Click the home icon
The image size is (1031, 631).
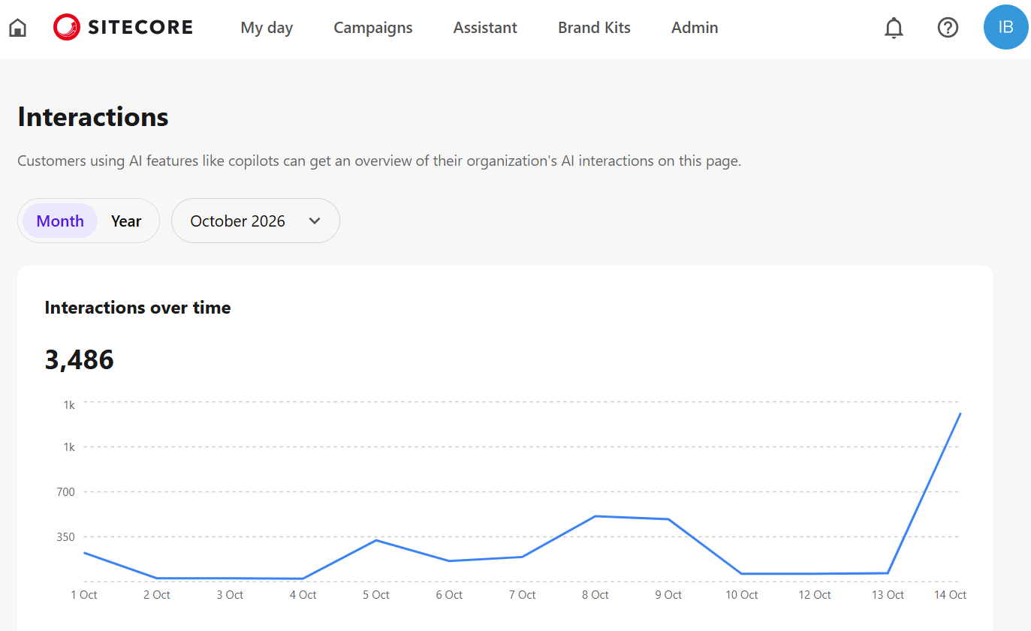pos(17,28)
